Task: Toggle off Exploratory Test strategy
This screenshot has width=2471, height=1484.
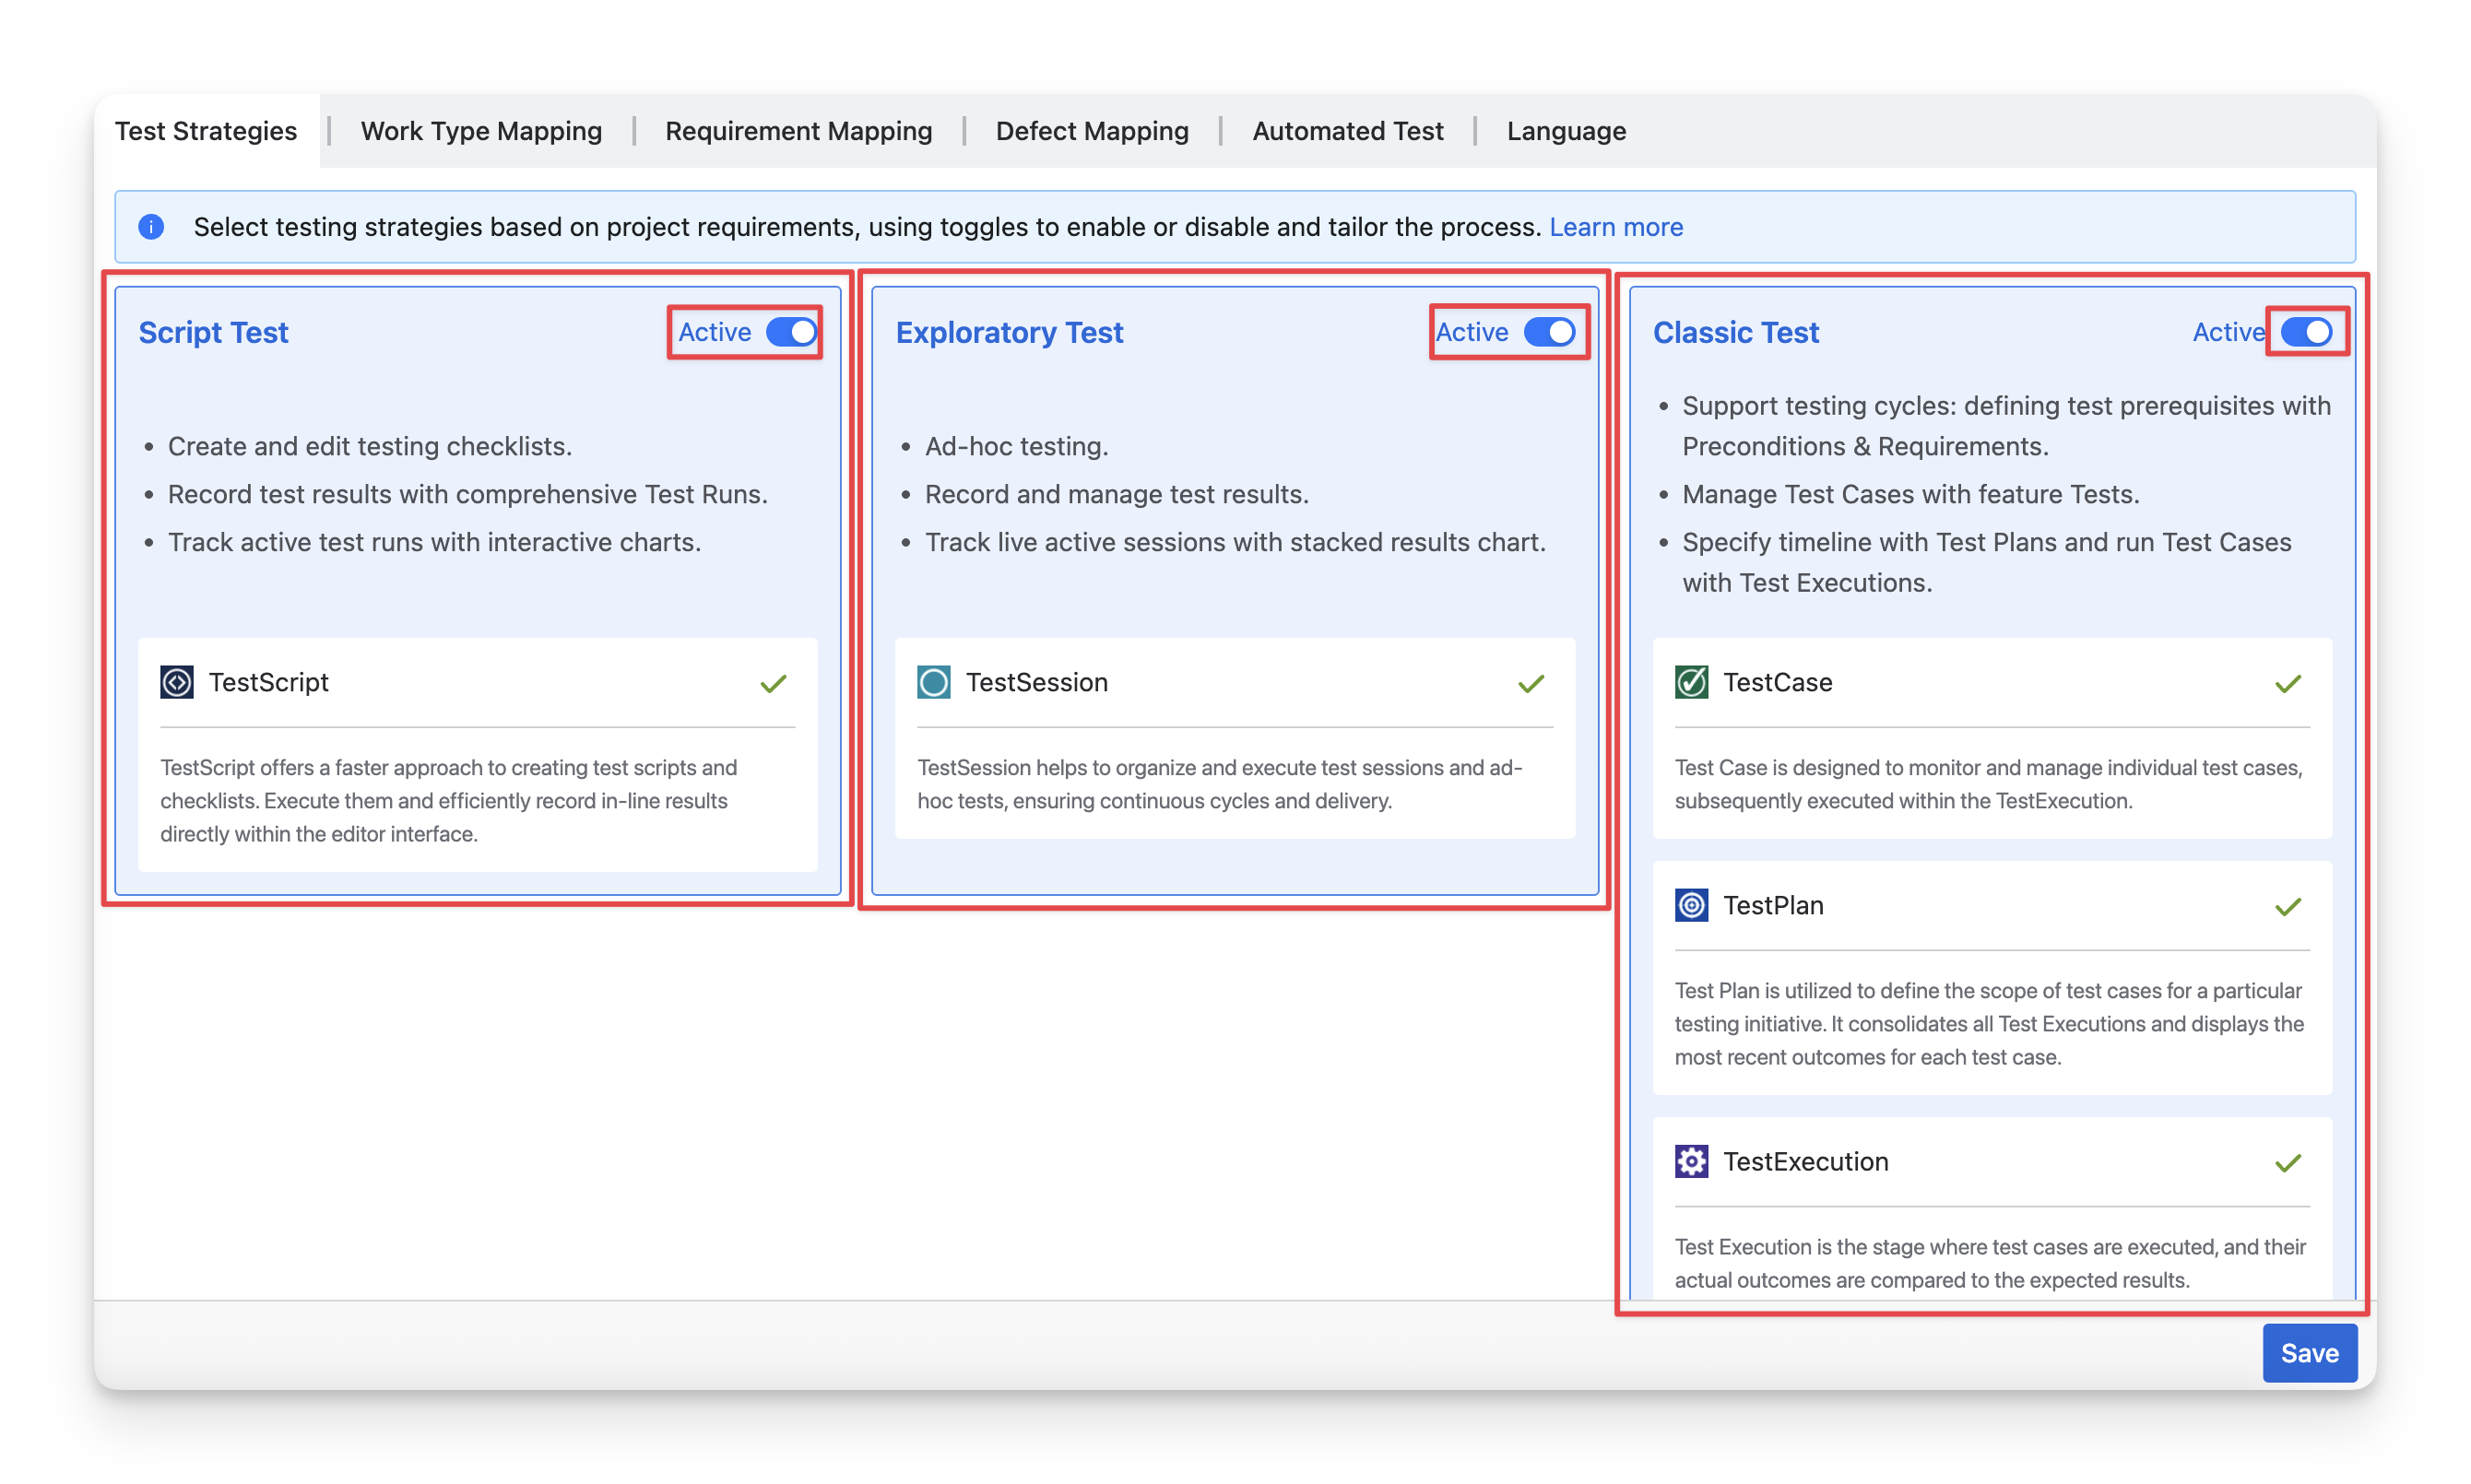Action: pyautogui.click(x=1549, y=332)
